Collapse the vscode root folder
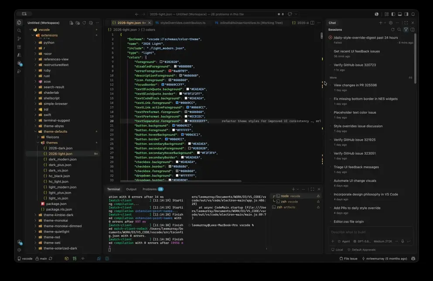The image size is (433, 281). (x=31, y=30)
